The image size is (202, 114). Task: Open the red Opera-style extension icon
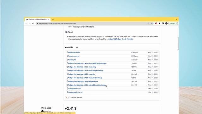[x=156, y=23]
